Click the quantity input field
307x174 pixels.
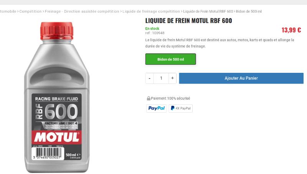point(161,78)
